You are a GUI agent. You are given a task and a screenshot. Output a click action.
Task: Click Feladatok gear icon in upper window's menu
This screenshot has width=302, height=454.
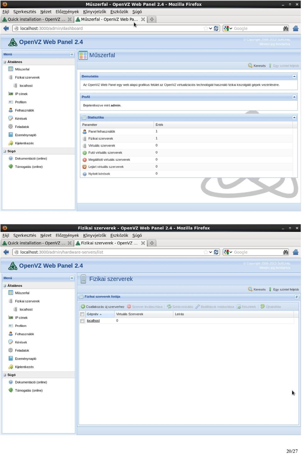[x=11, y=126]
